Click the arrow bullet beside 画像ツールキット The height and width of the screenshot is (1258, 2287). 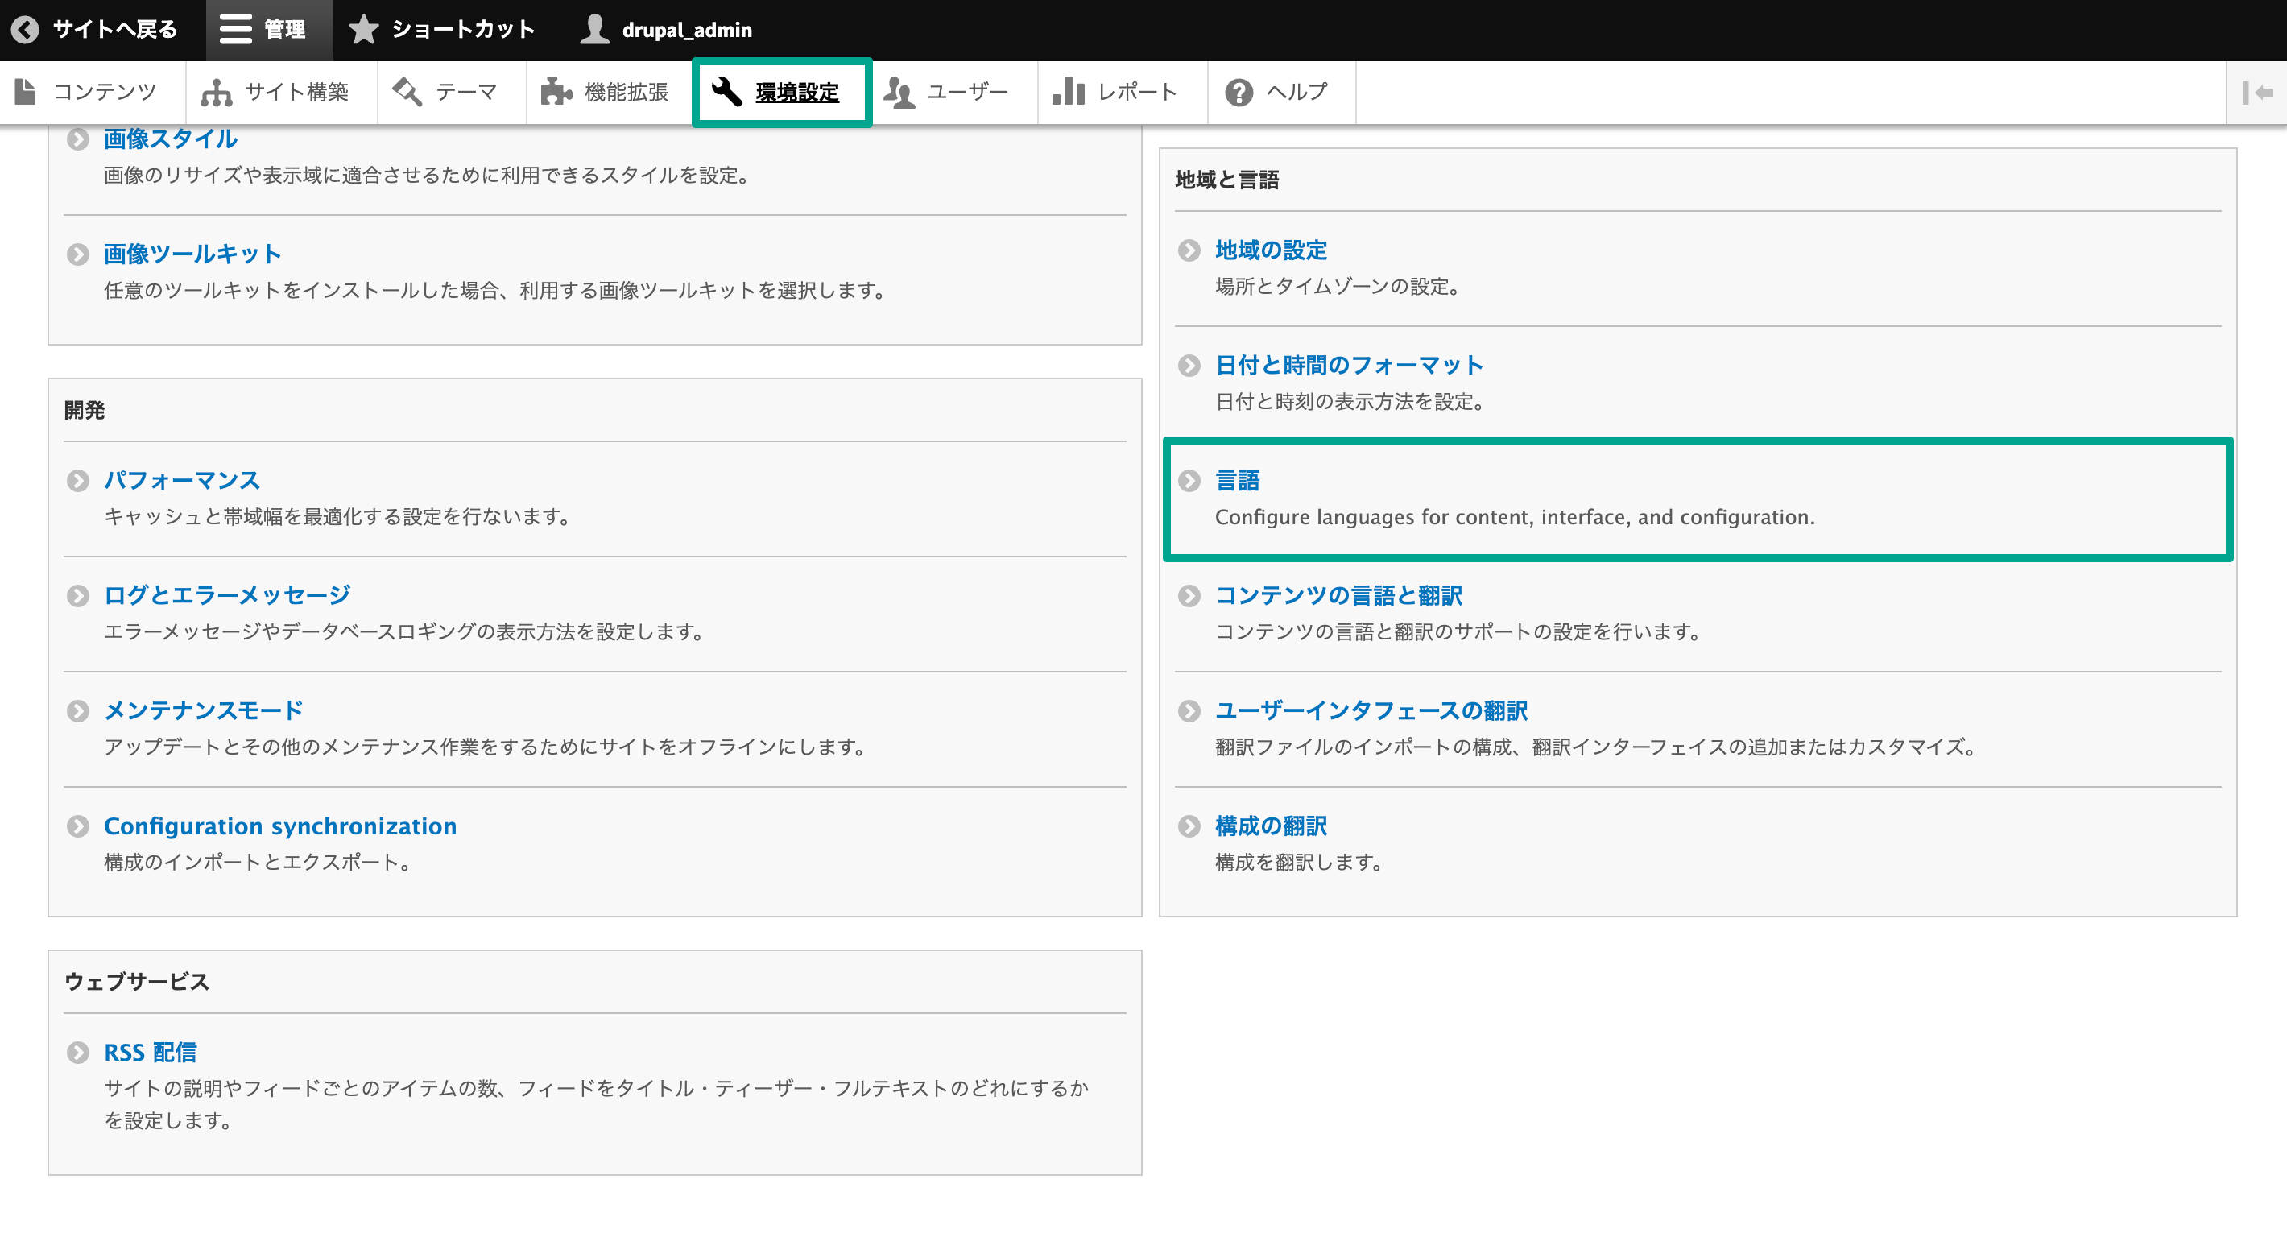click(x=78, y=254)
